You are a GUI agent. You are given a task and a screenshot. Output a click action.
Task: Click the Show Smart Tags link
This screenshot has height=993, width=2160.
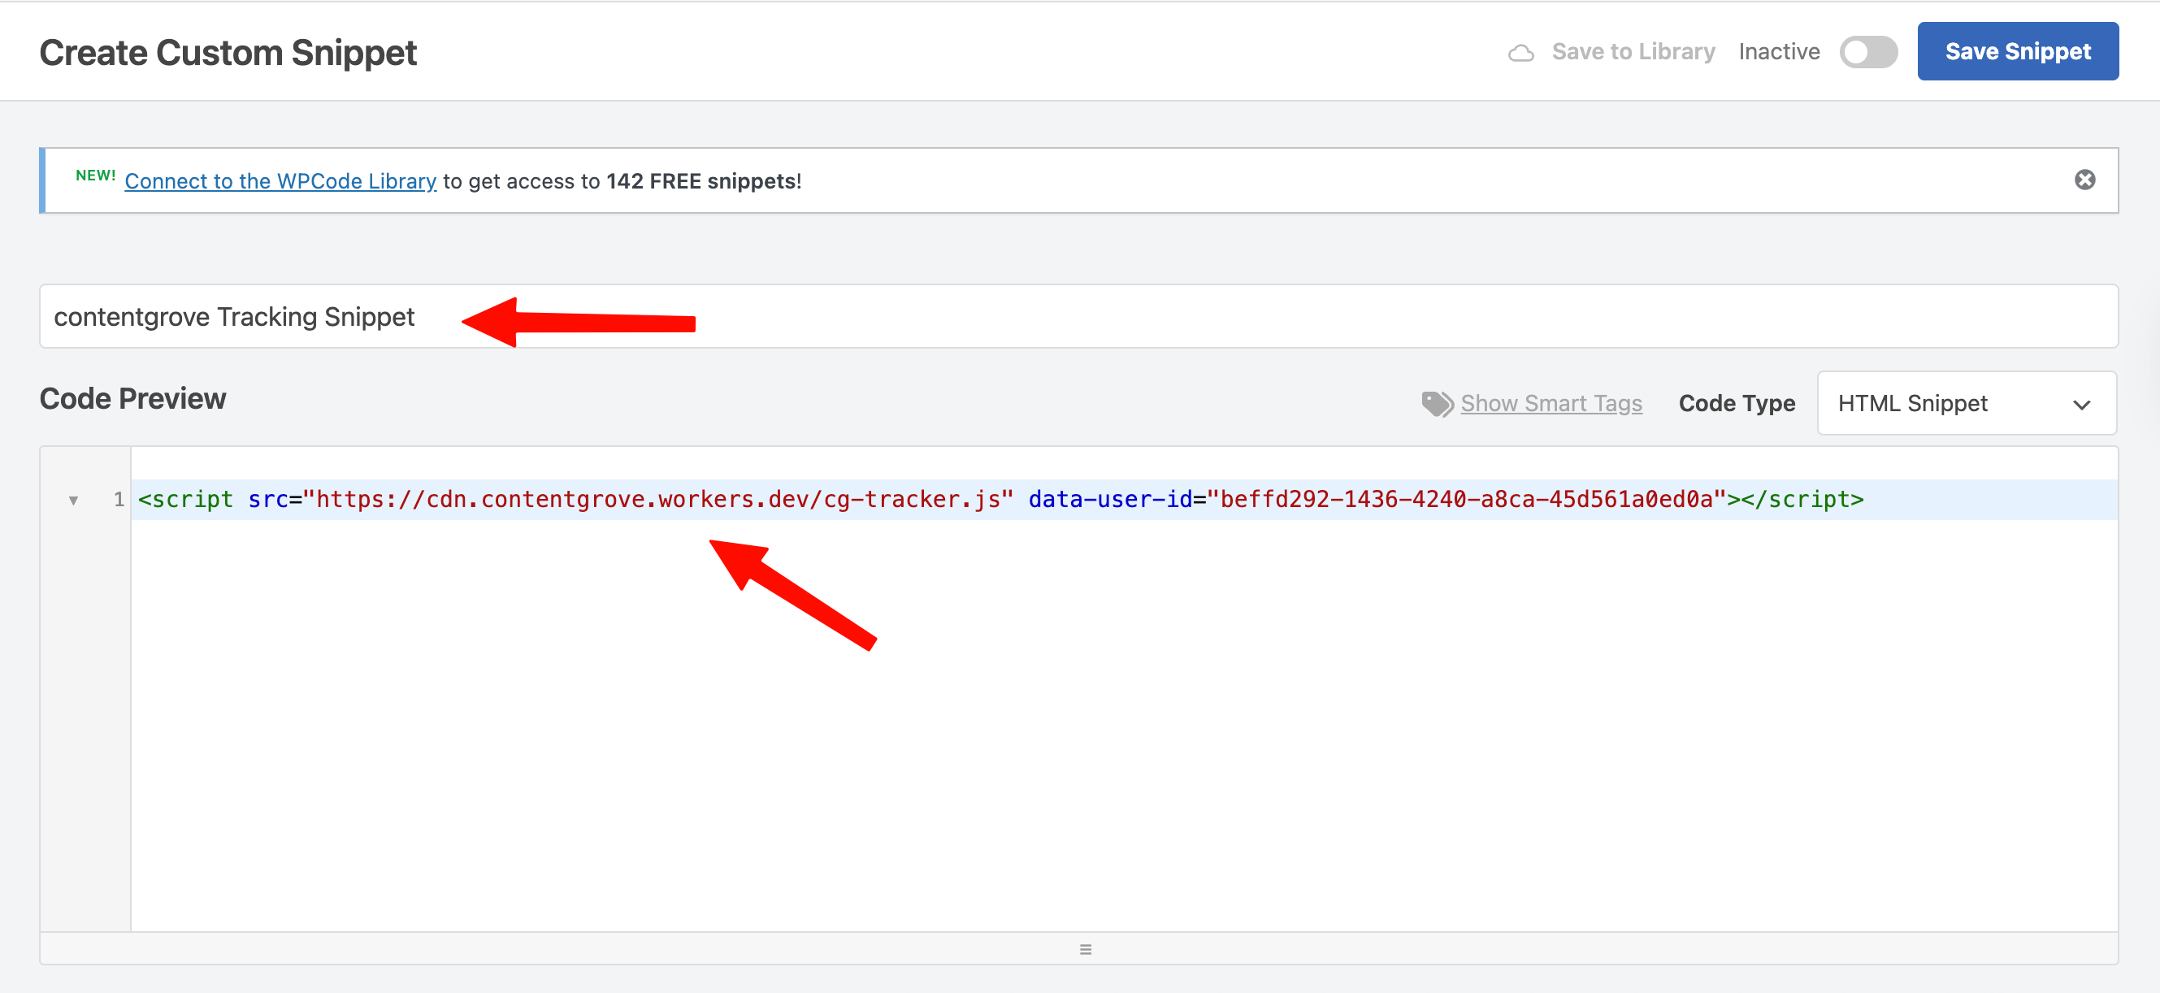point(1551,403)
